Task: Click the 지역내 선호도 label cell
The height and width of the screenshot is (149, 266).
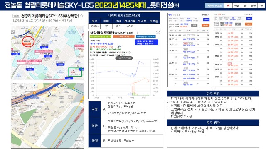Action: coord(214,5)
